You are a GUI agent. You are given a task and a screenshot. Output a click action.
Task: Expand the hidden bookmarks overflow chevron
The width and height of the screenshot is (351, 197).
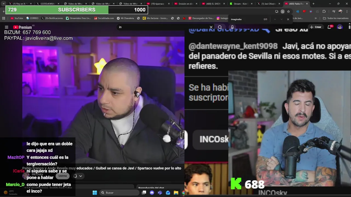click(x=316, y=18)
